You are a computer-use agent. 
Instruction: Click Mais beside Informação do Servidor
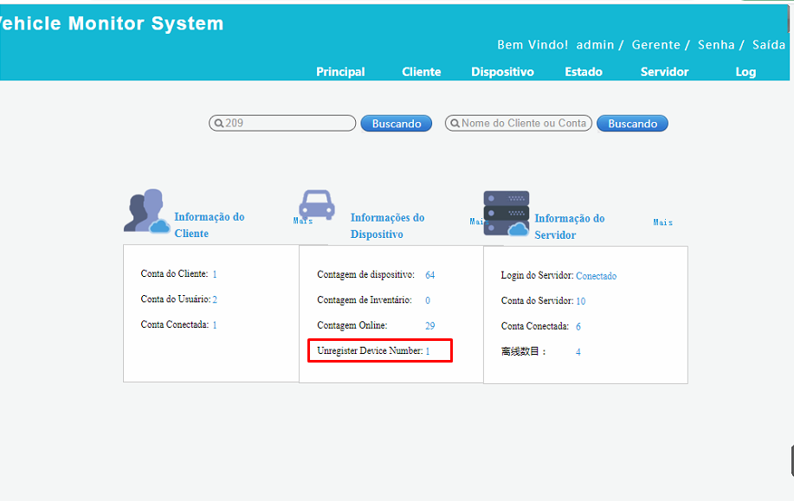click(662, 222)
